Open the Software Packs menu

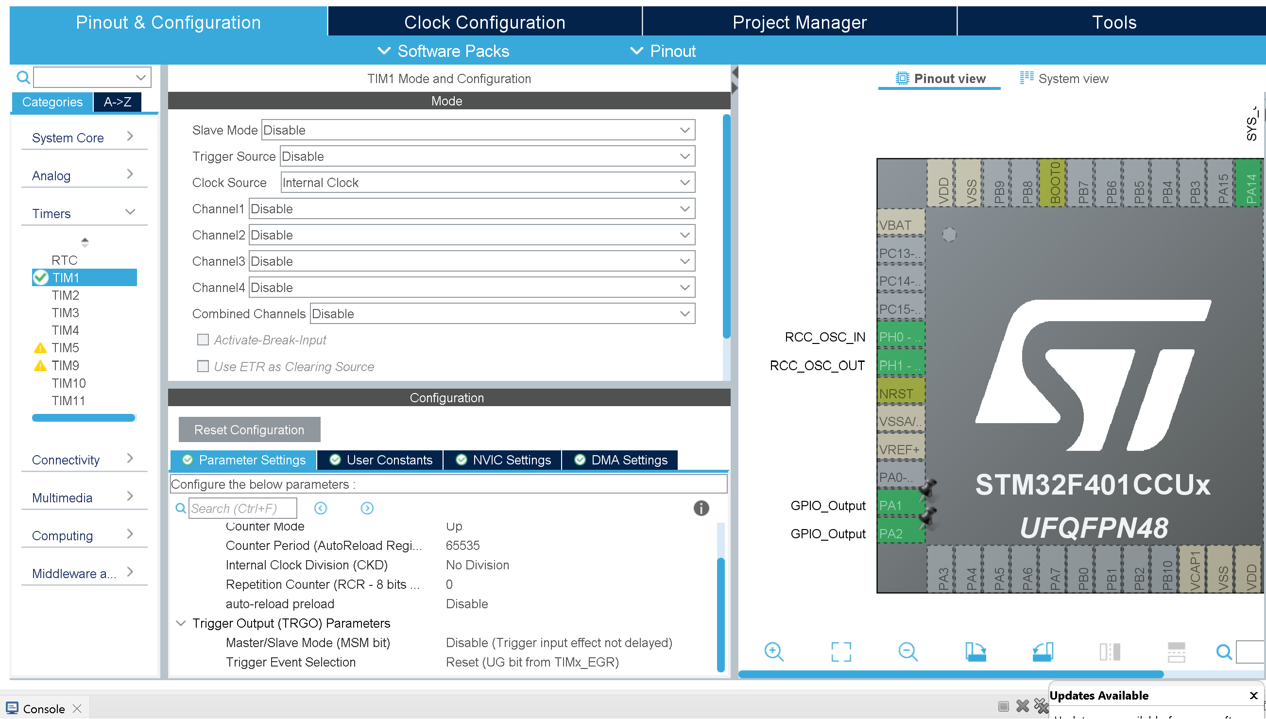[443, 51]
